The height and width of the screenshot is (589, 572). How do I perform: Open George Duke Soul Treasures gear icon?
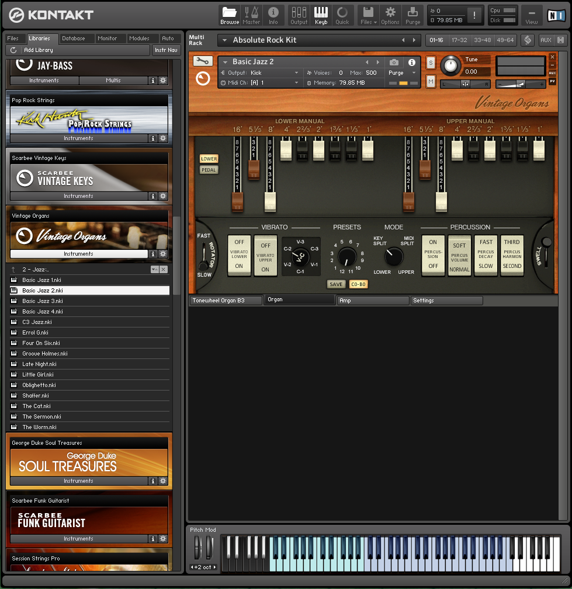click(163, 481)
